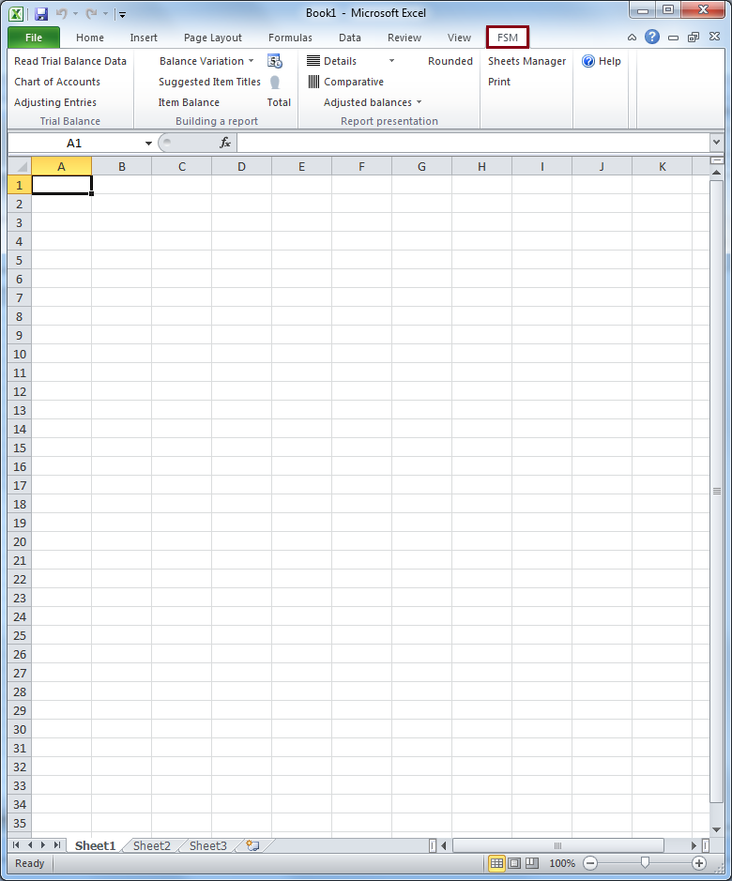Image resolution: width=732 pixels, height=881 pixels.
Task: Open the redo history dropdown arrow
Action: [x=105, y=14]
